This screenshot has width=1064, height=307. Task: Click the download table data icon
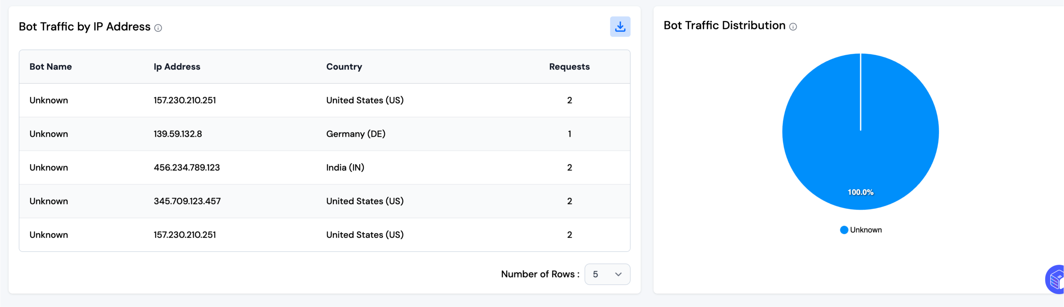(620, 27)
